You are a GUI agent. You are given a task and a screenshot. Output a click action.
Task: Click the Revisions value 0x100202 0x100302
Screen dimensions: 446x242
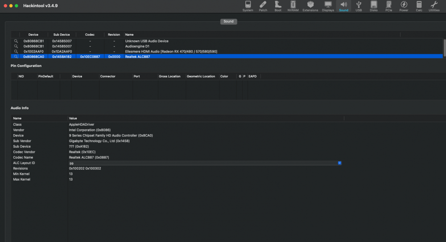[85, 168]
